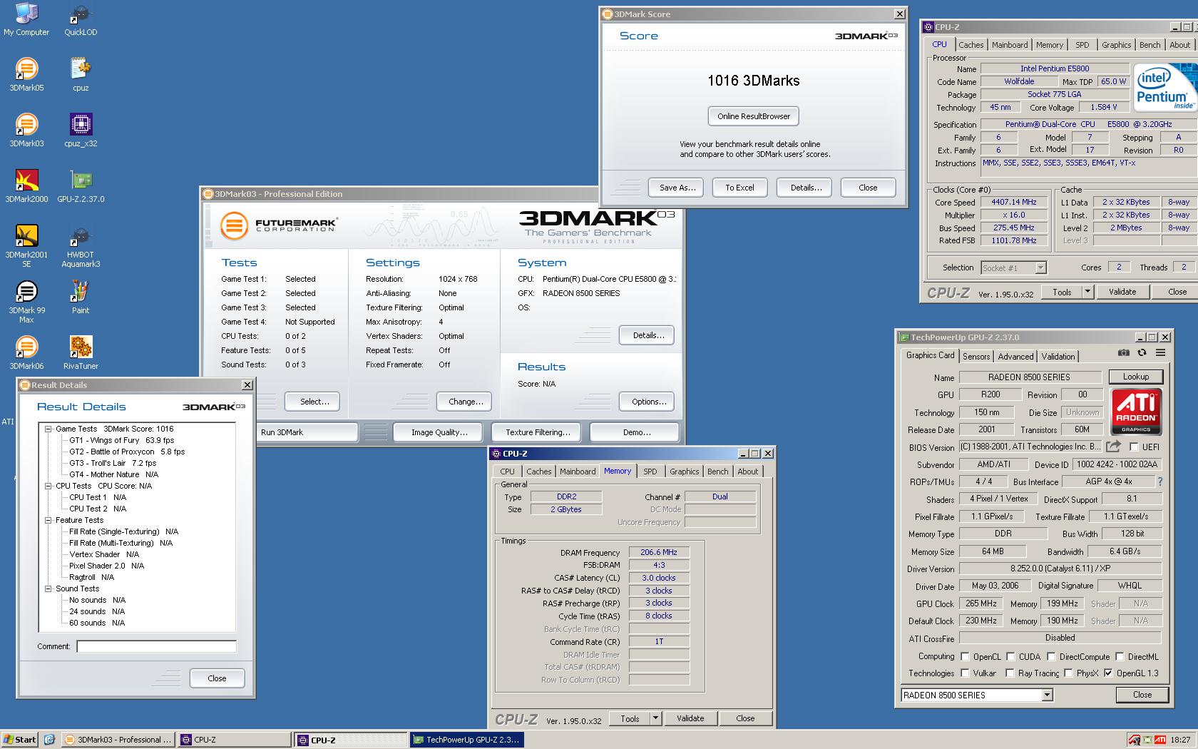The height and width of the screenshot is (749, 1198).
Task: Click To Excel button
Action: (x=739, y=188)
